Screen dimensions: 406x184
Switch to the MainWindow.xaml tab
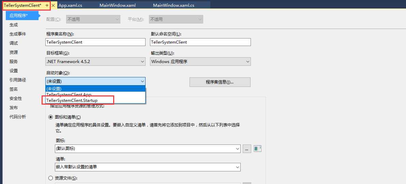[x=118, y=5]
